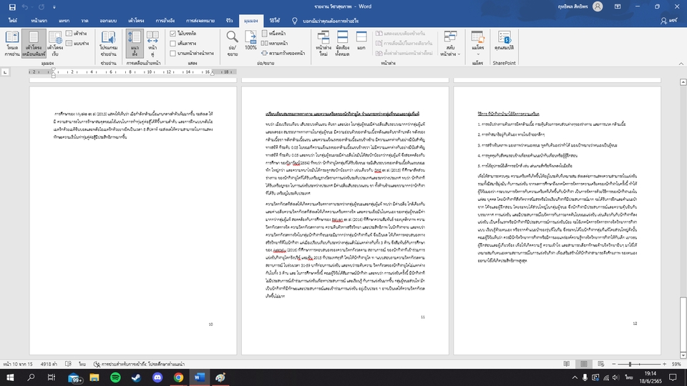
Task: Open the Zoom dialog magnifier
Action: click(x=232, y=44)
